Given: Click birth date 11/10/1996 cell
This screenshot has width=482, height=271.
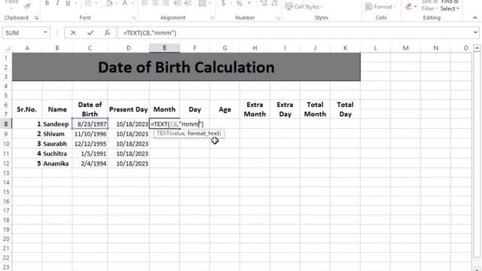Looking at the screenshot, I should [x=90, y=134].
